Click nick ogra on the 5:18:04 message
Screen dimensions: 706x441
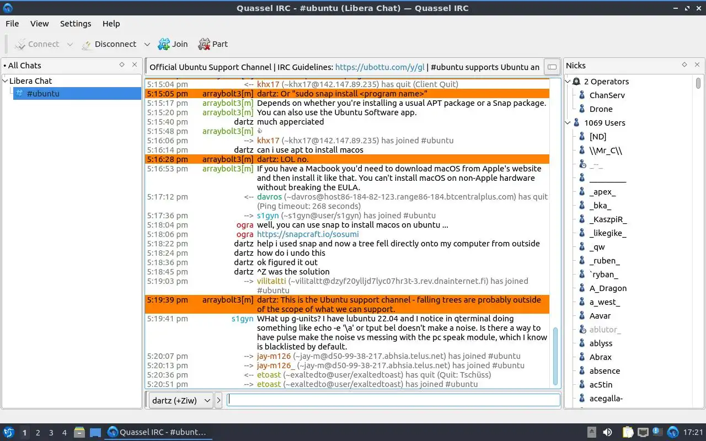245,224
